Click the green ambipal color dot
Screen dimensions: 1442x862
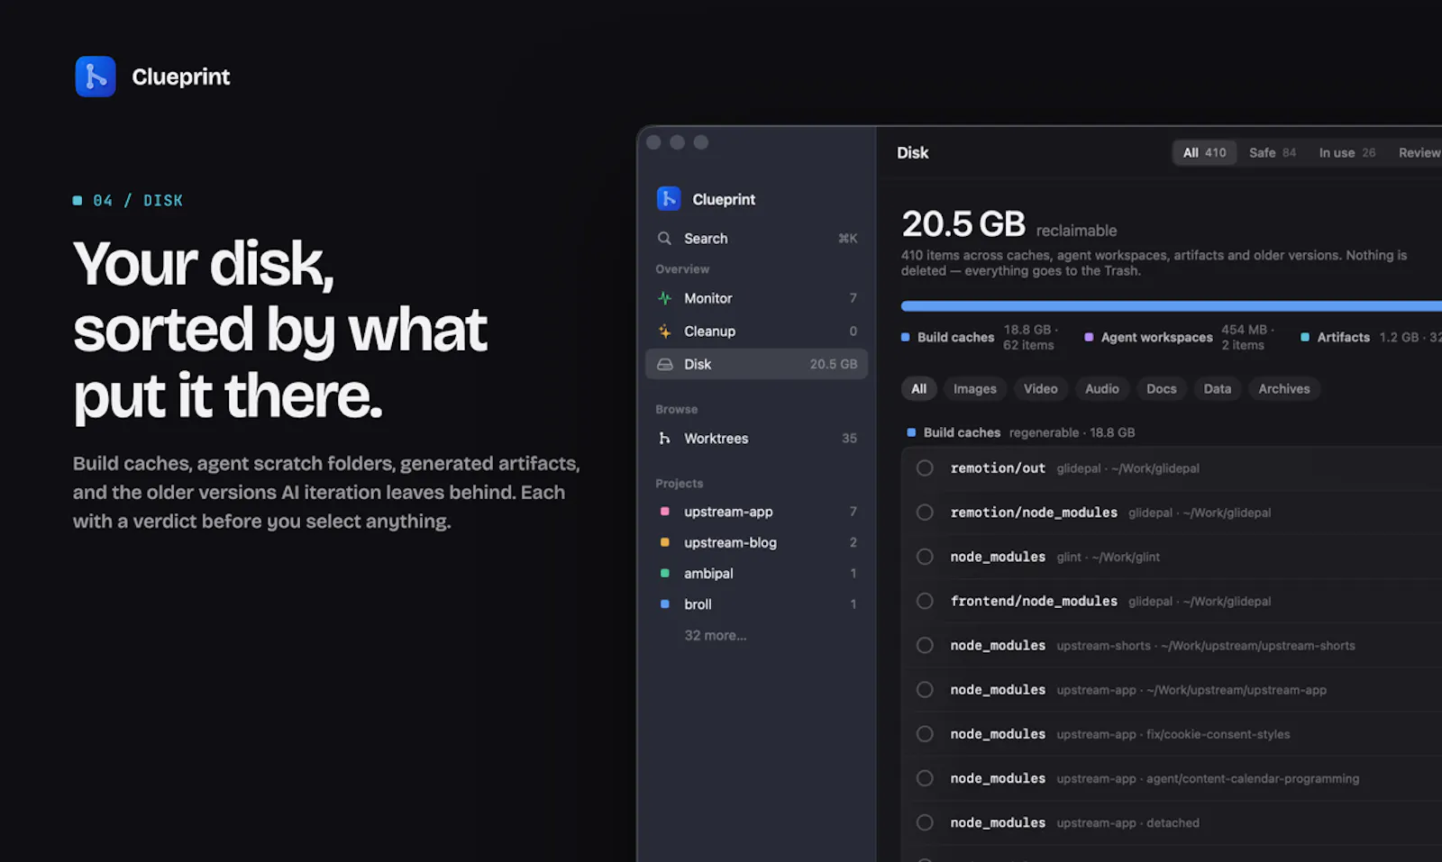click(x=665, y=574)
